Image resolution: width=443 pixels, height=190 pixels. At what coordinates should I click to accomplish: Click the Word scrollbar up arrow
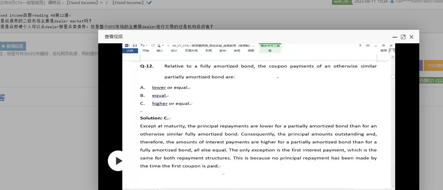pyautogui.click(x=393, y=56)
